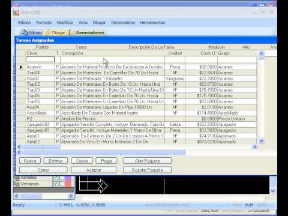Click the grid's horizontal scroll left arrow

pos(19,147)
